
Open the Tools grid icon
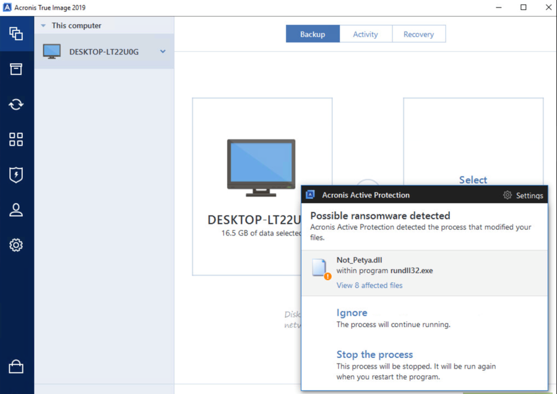tap(16, 139)
